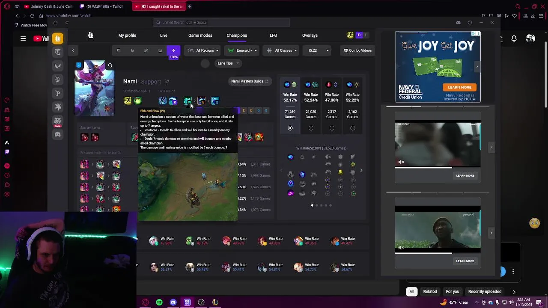Click Learn More on Navy Federal ad
This screenshot has width=548, height=308.
pyautogui.click(x=459, y=87)
